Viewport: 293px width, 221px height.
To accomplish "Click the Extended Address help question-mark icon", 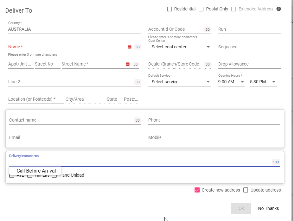I will coord(279,9).
